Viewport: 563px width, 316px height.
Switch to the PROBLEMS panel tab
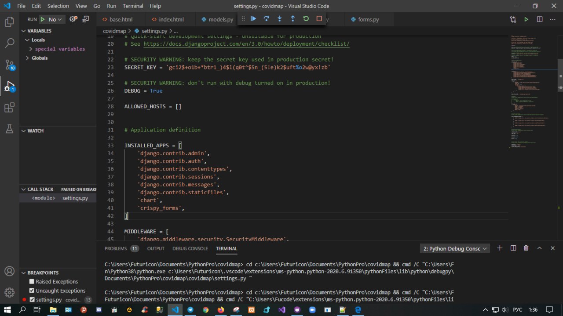pyautogui.click(x=121, y=248)
